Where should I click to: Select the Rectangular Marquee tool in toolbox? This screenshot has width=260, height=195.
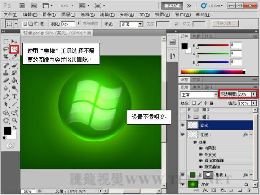pyautogui.click(x=6, y=41)
